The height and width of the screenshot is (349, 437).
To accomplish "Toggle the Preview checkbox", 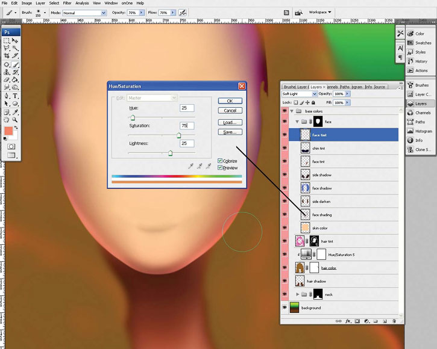I will click(220, 167).
